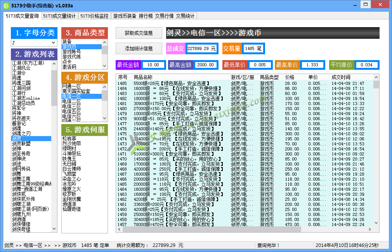The width and height of the screenshot is (392, 252).
Task: Select row 1480 27000银=150.00元
Action: coord(245,109)
